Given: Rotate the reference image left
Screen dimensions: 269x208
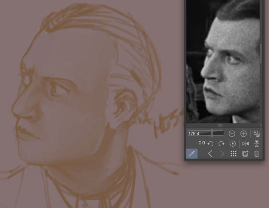Looking at the screenshot, I should tap(211, 144).
